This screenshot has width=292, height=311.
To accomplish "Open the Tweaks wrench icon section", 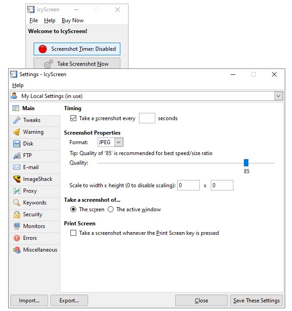I will pos(16,120).
